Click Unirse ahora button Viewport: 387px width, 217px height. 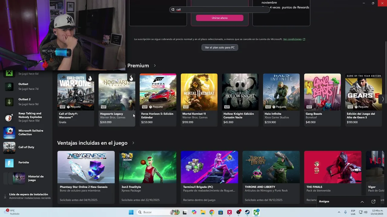[x=220, y=18]
